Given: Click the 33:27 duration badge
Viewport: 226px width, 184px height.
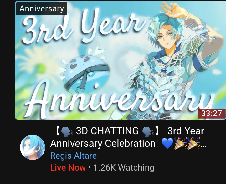Looking at the screenshot, I should click(212, 114).
